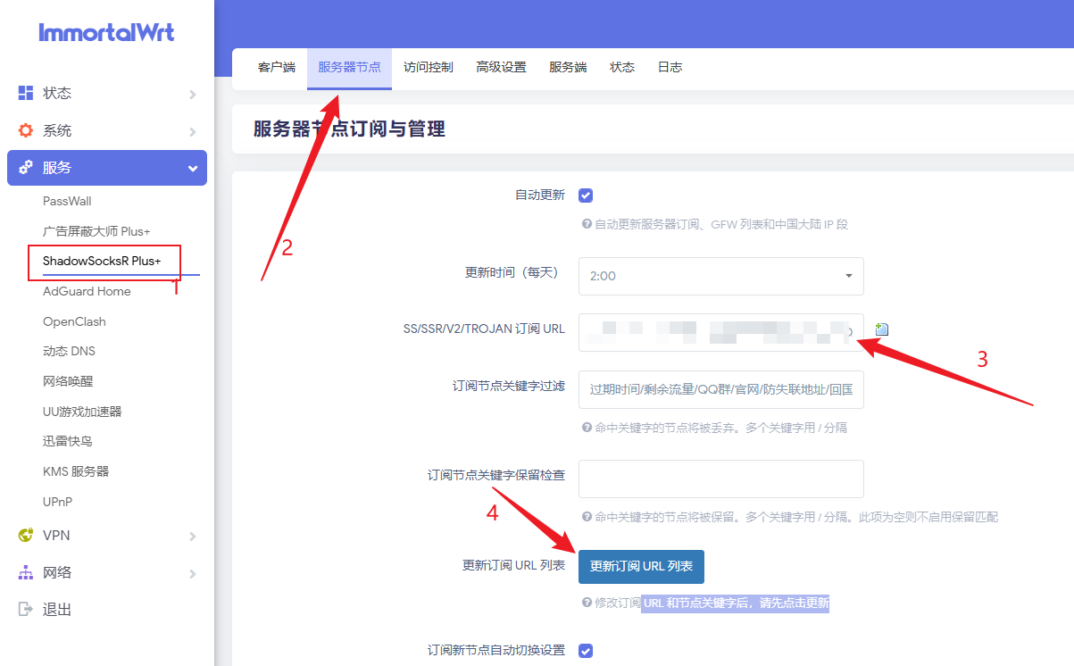
Task: Click the Status dashboard icon in sidebar
Action: point(26,93)
